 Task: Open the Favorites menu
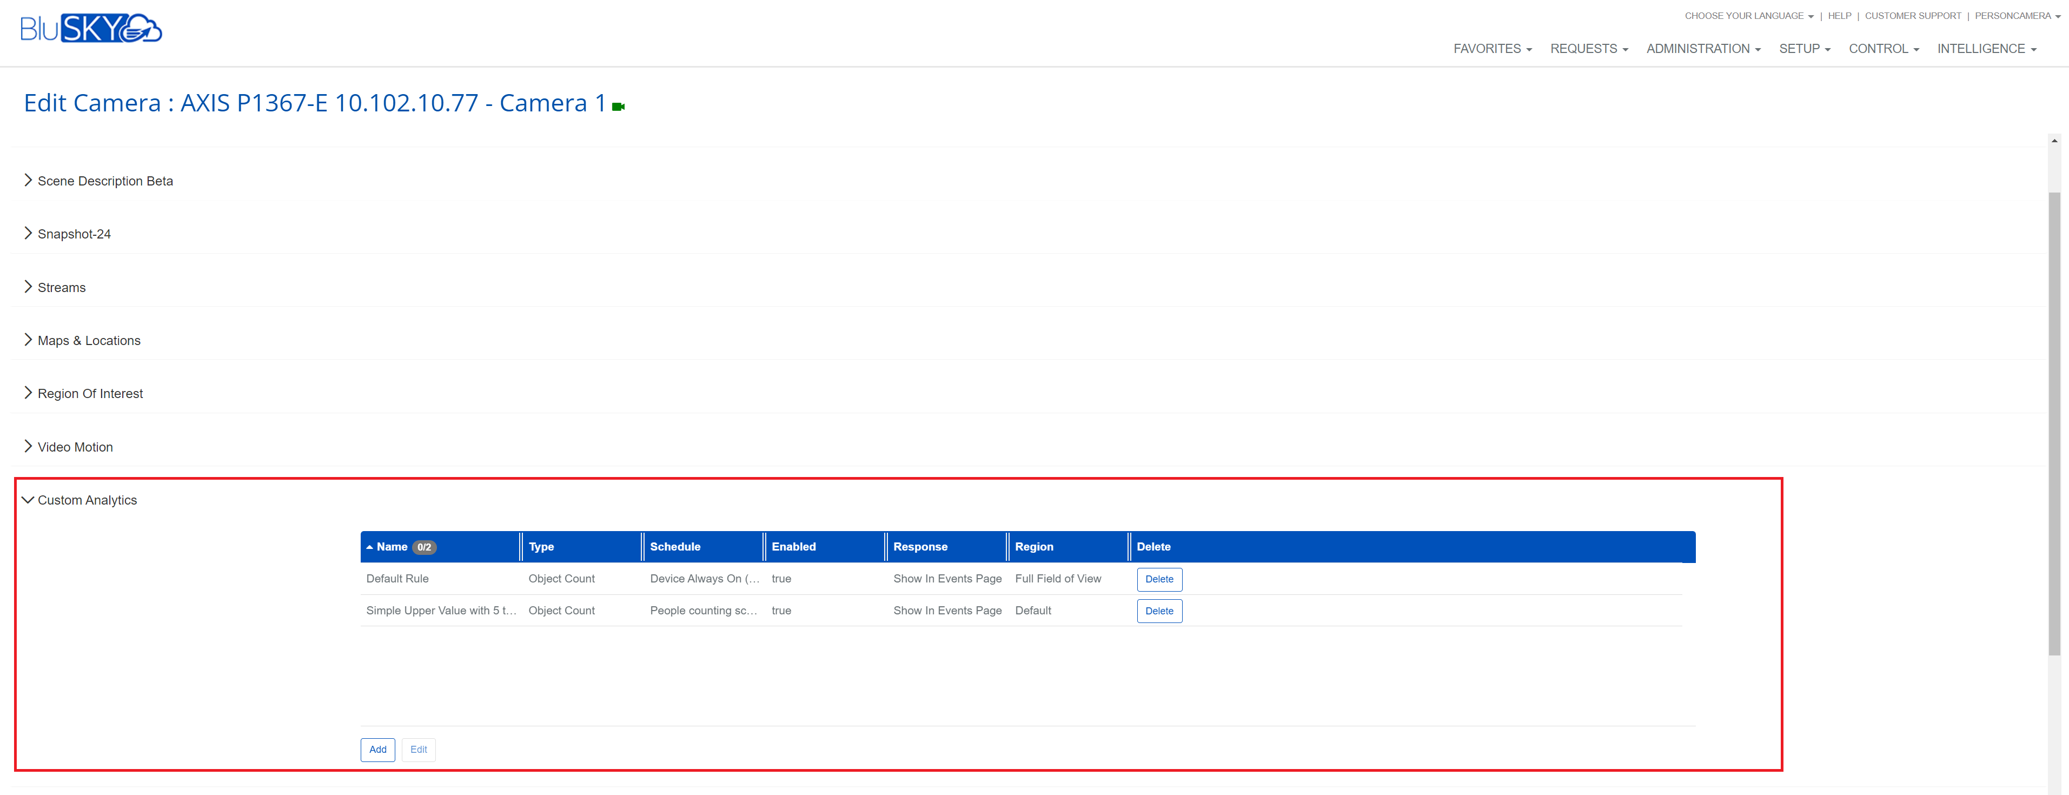1491,49
